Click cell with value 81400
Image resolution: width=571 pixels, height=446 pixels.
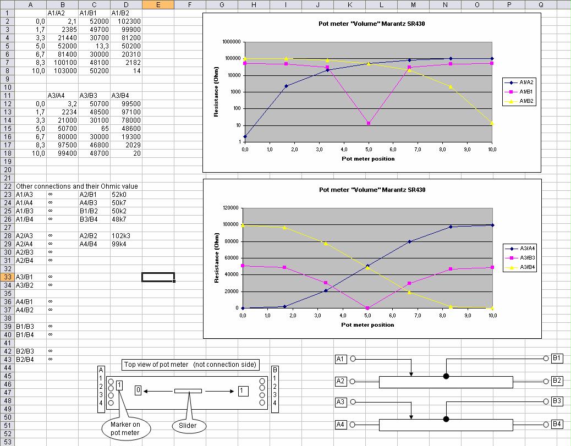tap(62, 54)
